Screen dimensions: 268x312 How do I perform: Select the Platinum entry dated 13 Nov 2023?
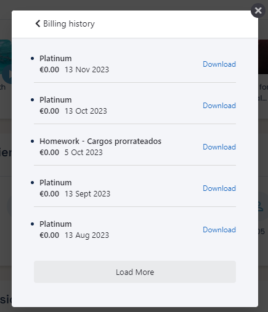[135, 64]
